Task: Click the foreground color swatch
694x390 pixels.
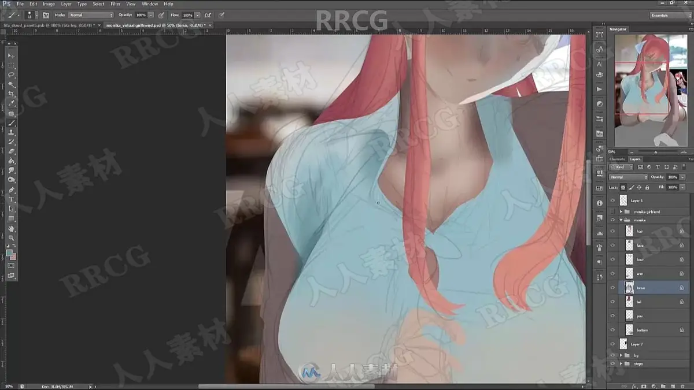Action: point(9,252)
